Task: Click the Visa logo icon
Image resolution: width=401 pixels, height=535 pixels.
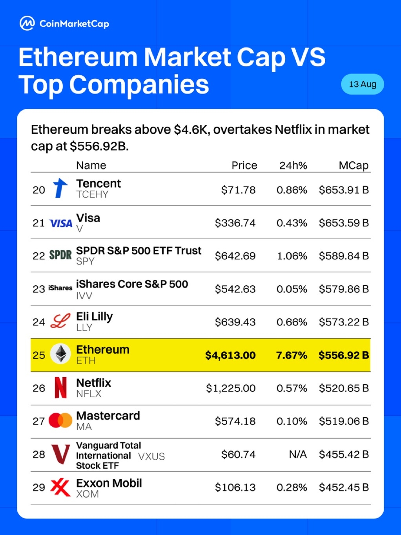Action: [x=61, y=223]
